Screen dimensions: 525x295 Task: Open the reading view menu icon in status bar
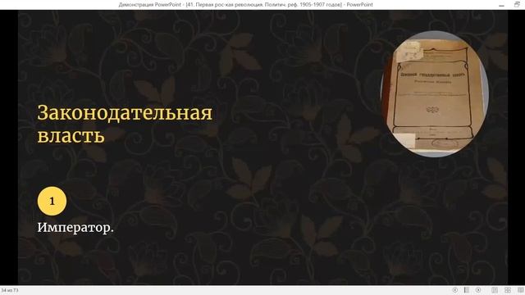point(467,290)
